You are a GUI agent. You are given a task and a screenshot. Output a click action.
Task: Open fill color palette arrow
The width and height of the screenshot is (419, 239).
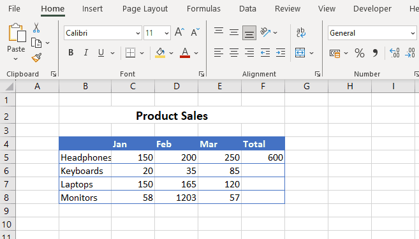tap(172, 53)
